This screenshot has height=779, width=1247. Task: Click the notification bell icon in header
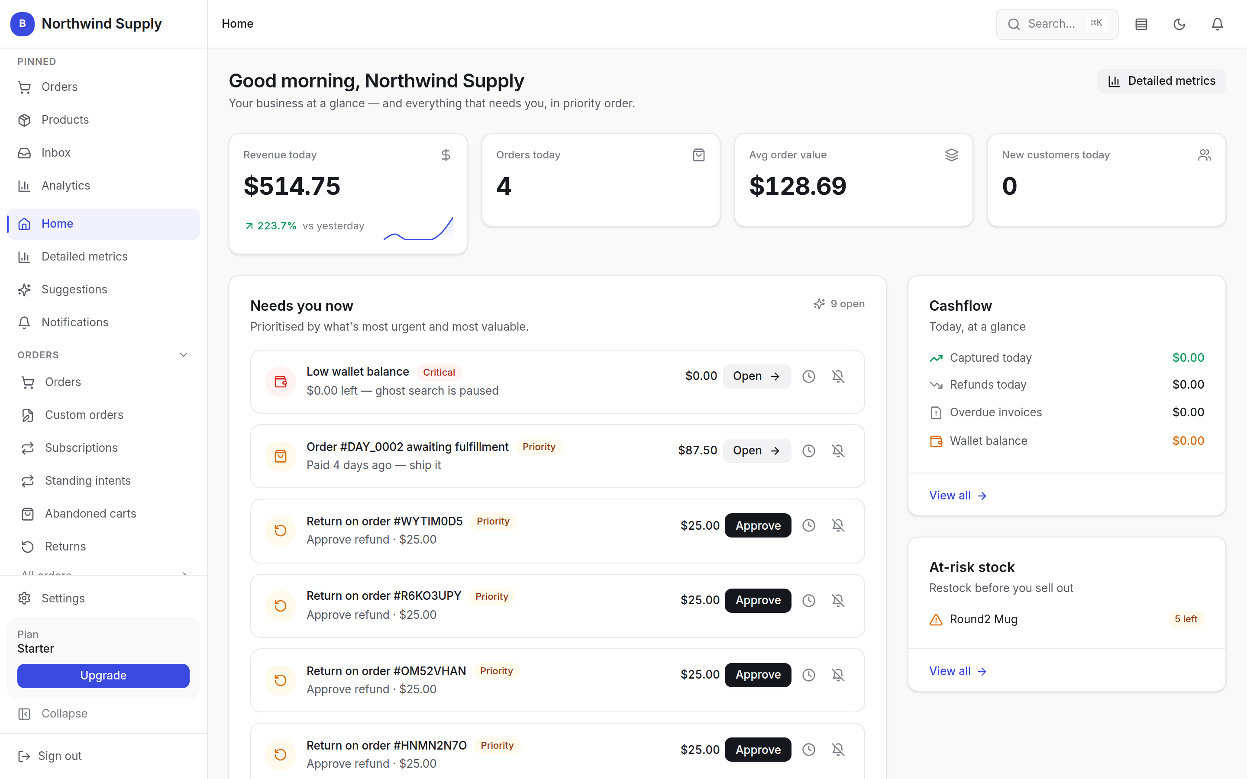(x=1217, y=24)
